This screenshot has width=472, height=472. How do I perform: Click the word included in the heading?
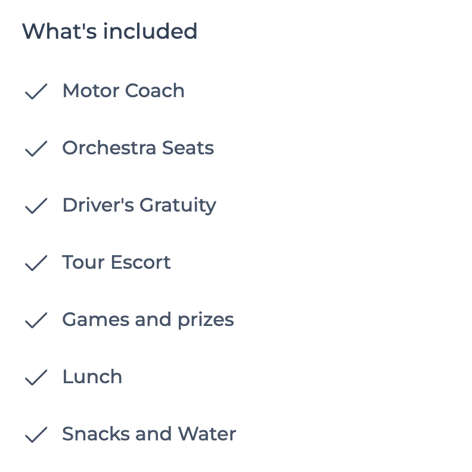150,31
